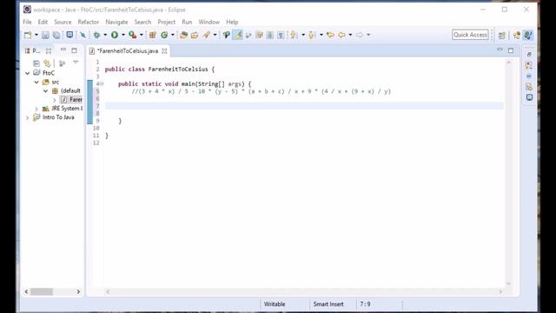Open the Project menu
The width and height of the screenshot is (556, 313).
click(x=166, y=22)
